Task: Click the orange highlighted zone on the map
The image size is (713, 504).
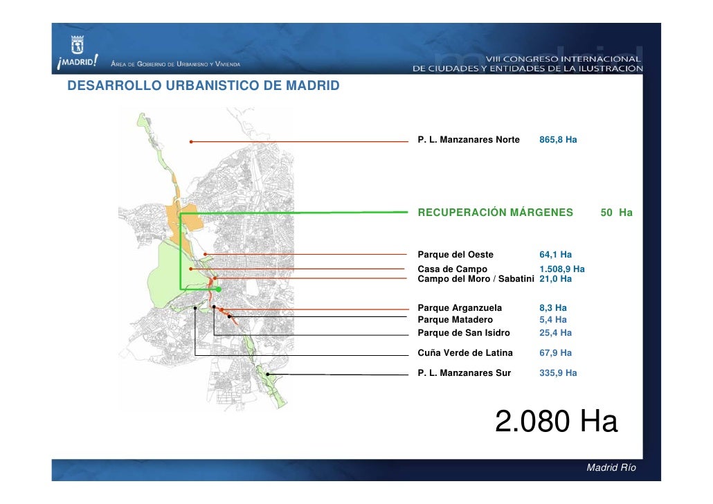Action: click(x=183, y=222)
